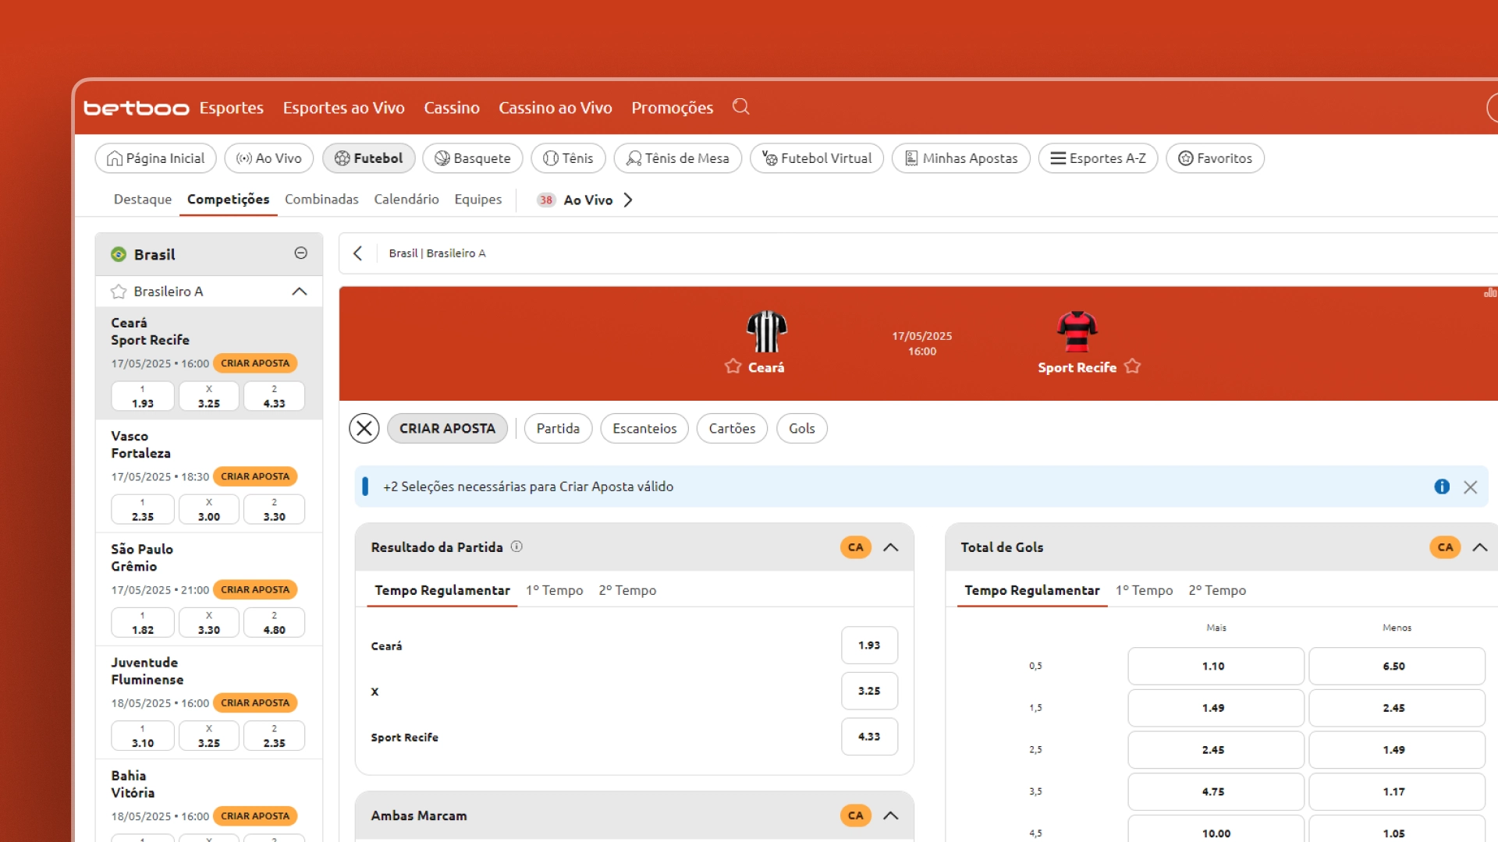This screenshot has height=842, width=1498.
Task: Click the main CRIAR APOSTA pill
Action: (x=447, y=428)
